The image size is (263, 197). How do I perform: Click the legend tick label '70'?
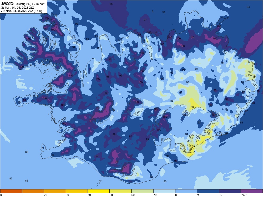(155, 195)
